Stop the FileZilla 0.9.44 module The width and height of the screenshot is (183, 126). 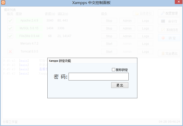pos(109,36)
